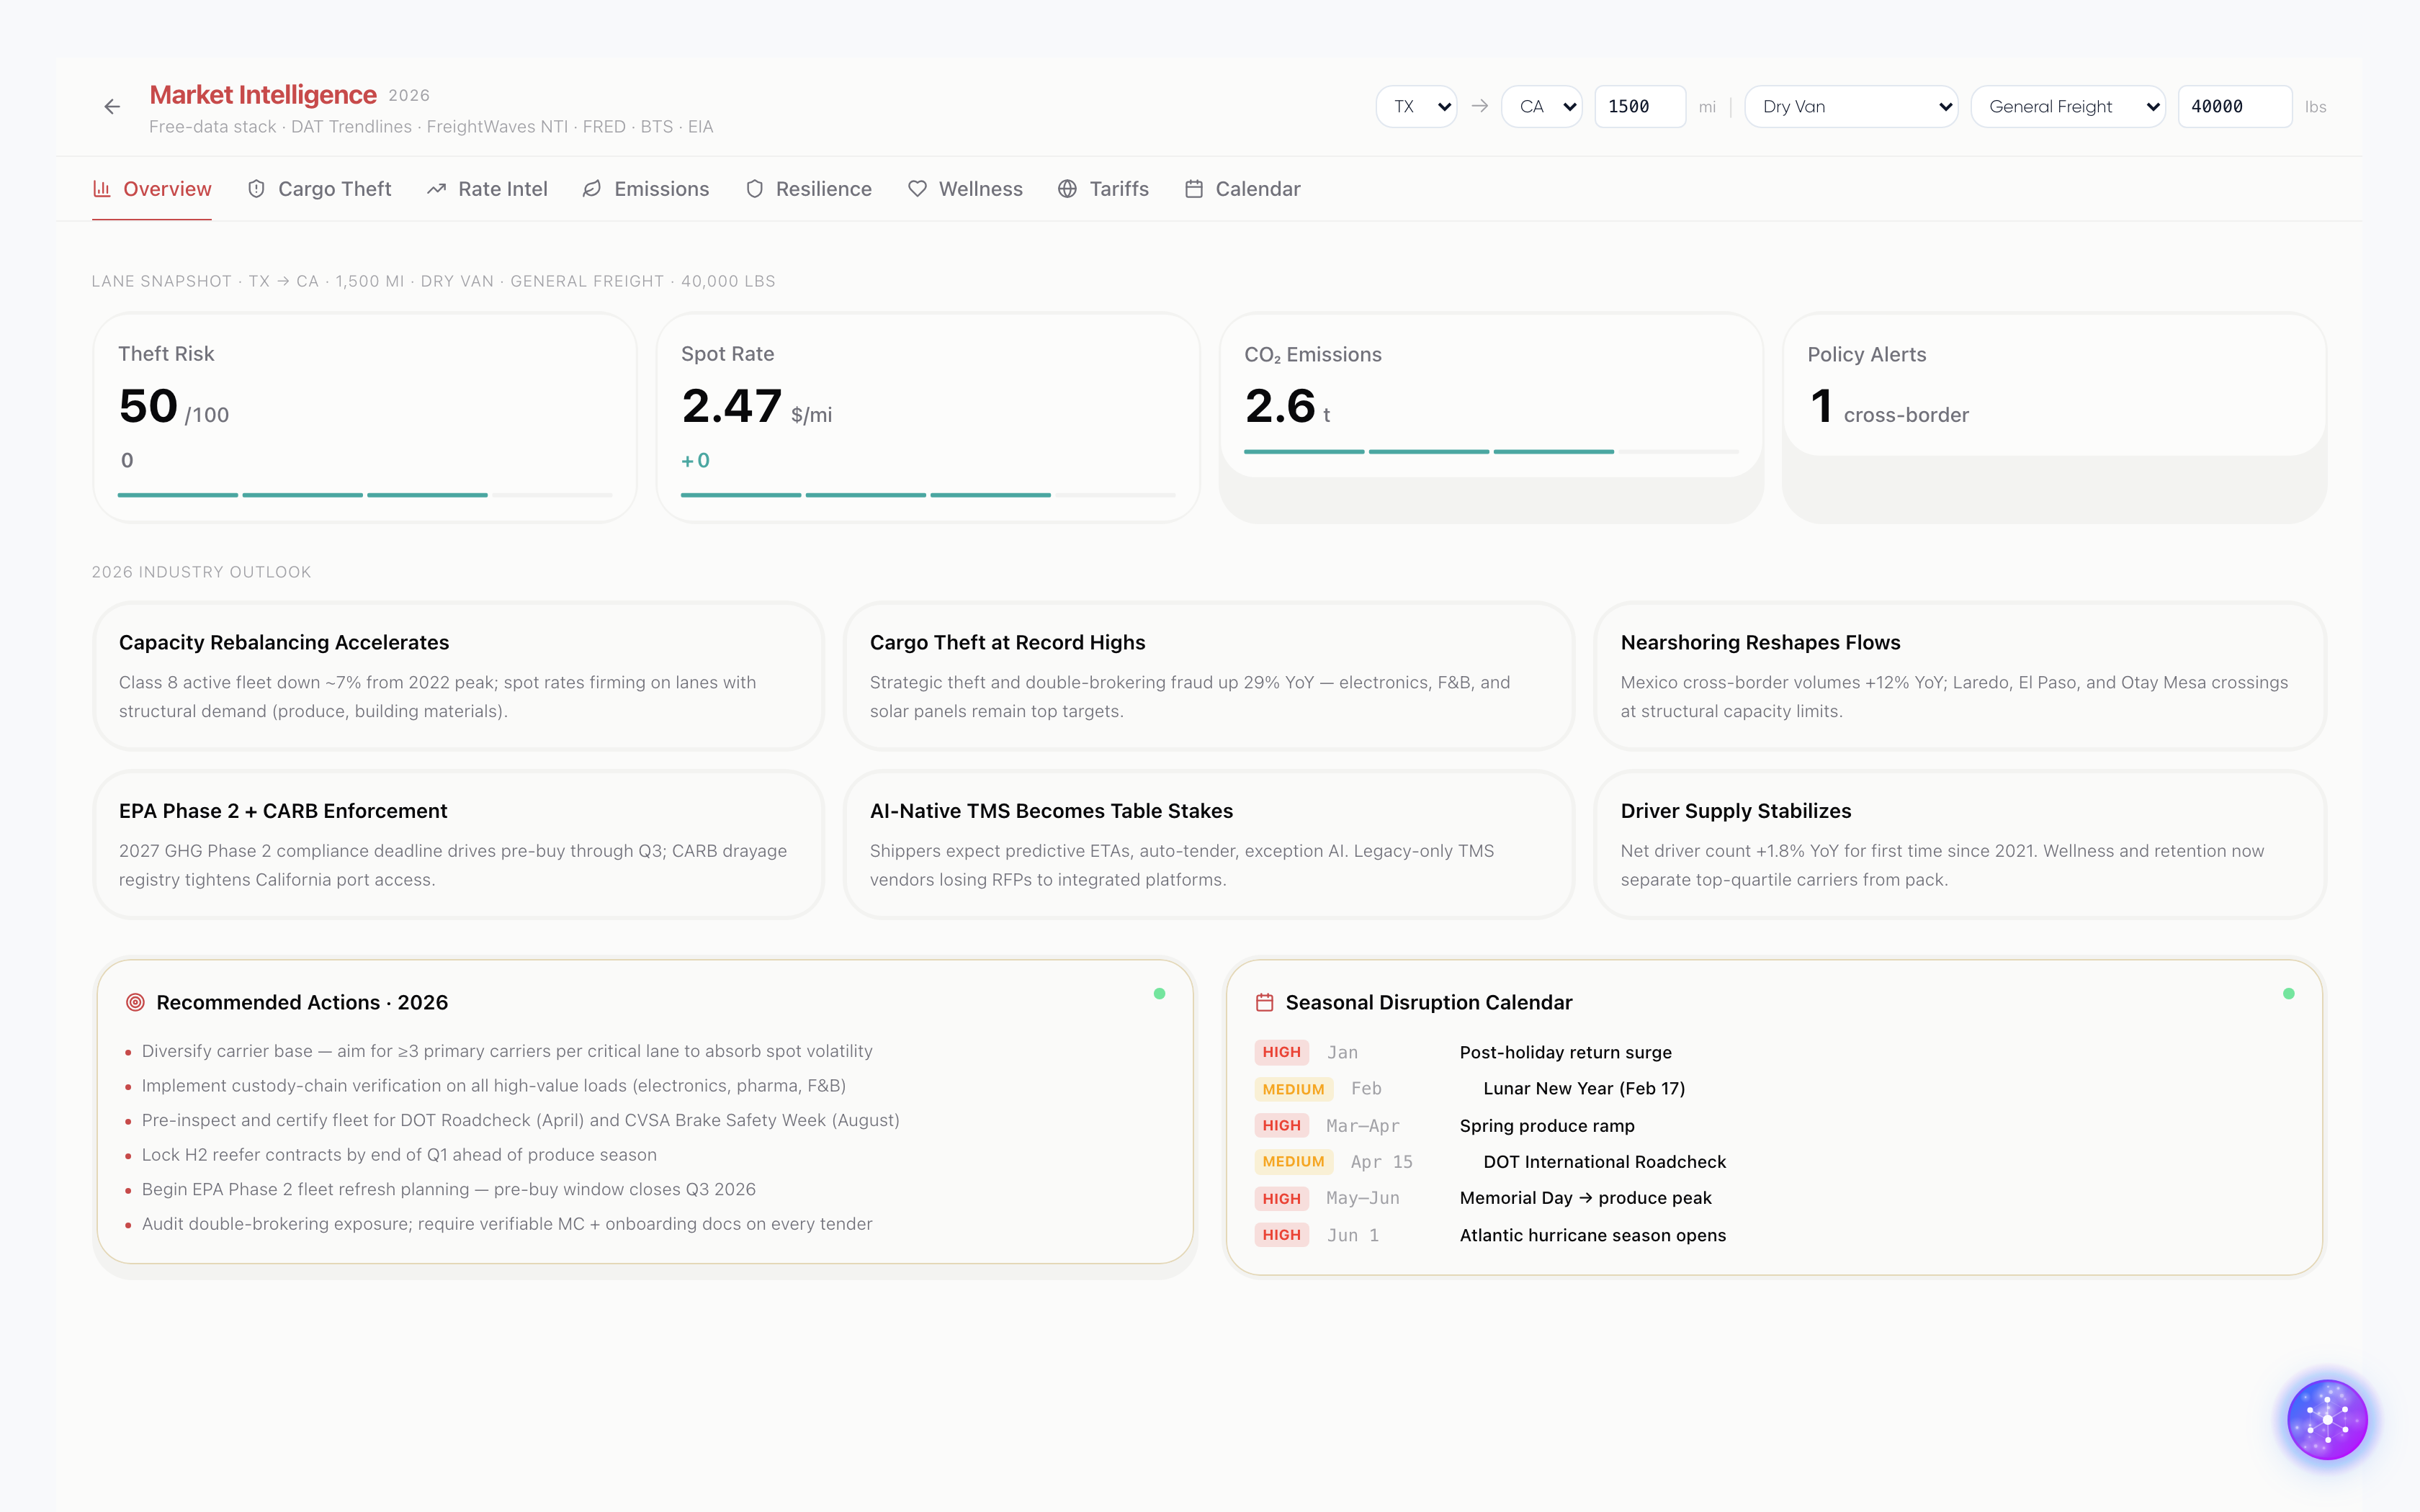
Task: Click the back arrow icon
Action: click(x=112, y=107)
